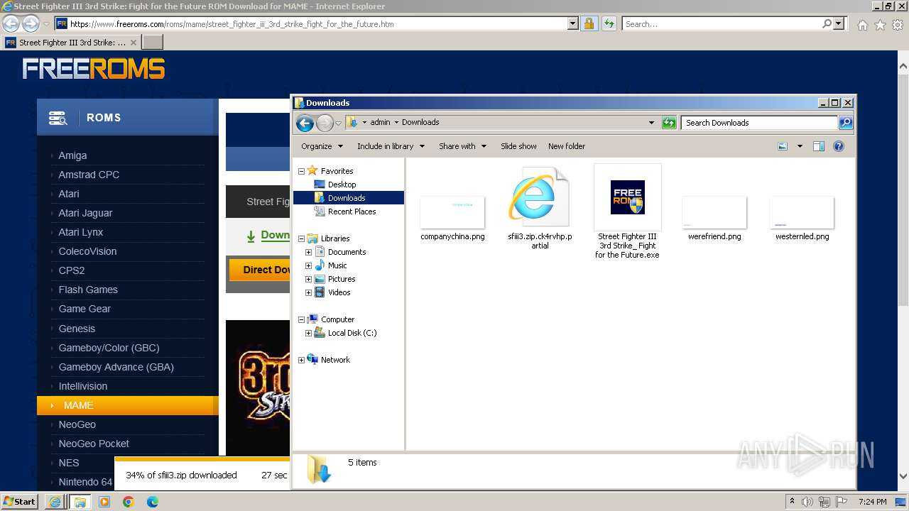909x511 pixels.
Task: Click the security lock icon in IE
Action: pos(589,23)
